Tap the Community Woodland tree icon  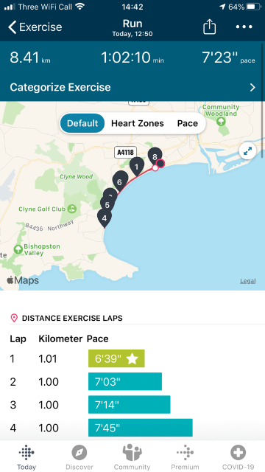click(222, 121)
